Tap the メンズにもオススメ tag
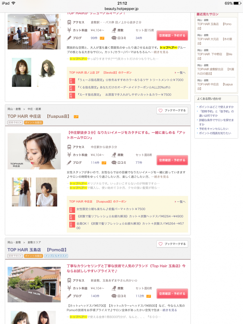 [x=56, y=256]
